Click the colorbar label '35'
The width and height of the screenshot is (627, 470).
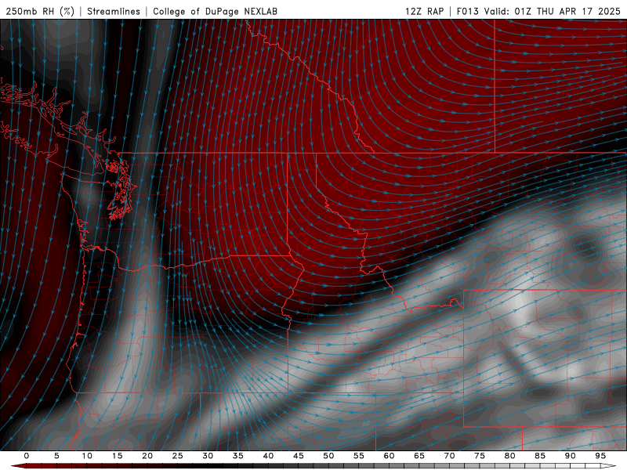(x=238, y=456)
